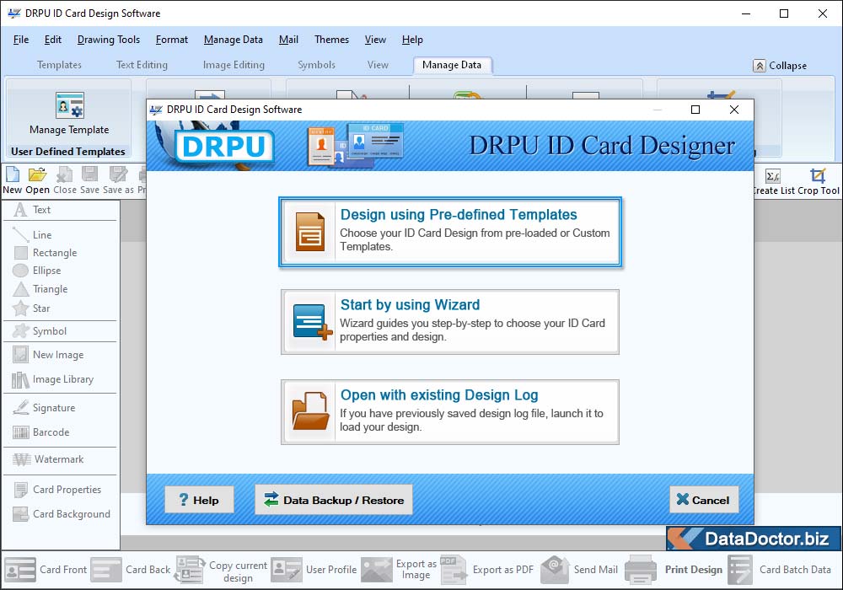843x590 pixels.
Task: Switch to the Text Editing ribbon tab
Action: [142, 65]
